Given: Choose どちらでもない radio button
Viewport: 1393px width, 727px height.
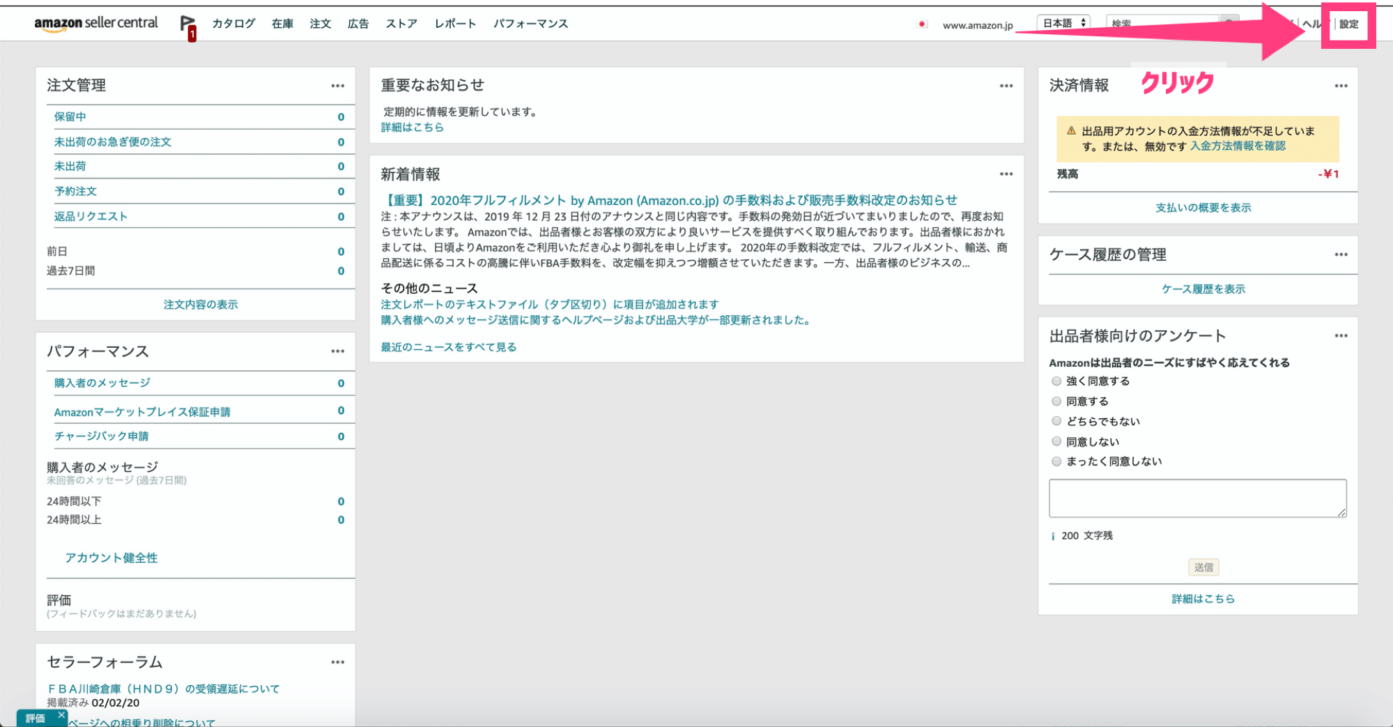Looking at the screenshot, I should 1056,421.
